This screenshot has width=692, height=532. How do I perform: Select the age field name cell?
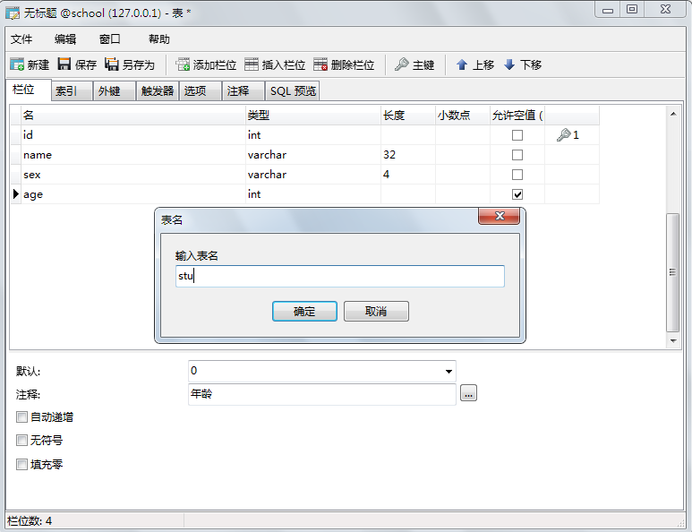[133, 194]
